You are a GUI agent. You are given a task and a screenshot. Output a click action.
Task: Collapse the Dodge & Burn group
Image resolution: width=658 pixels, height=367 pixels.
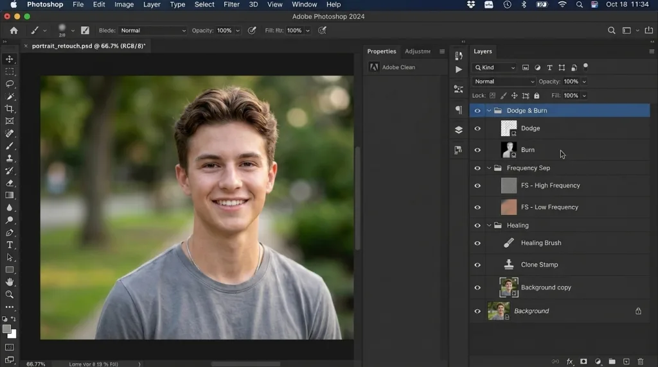[489, 110]
